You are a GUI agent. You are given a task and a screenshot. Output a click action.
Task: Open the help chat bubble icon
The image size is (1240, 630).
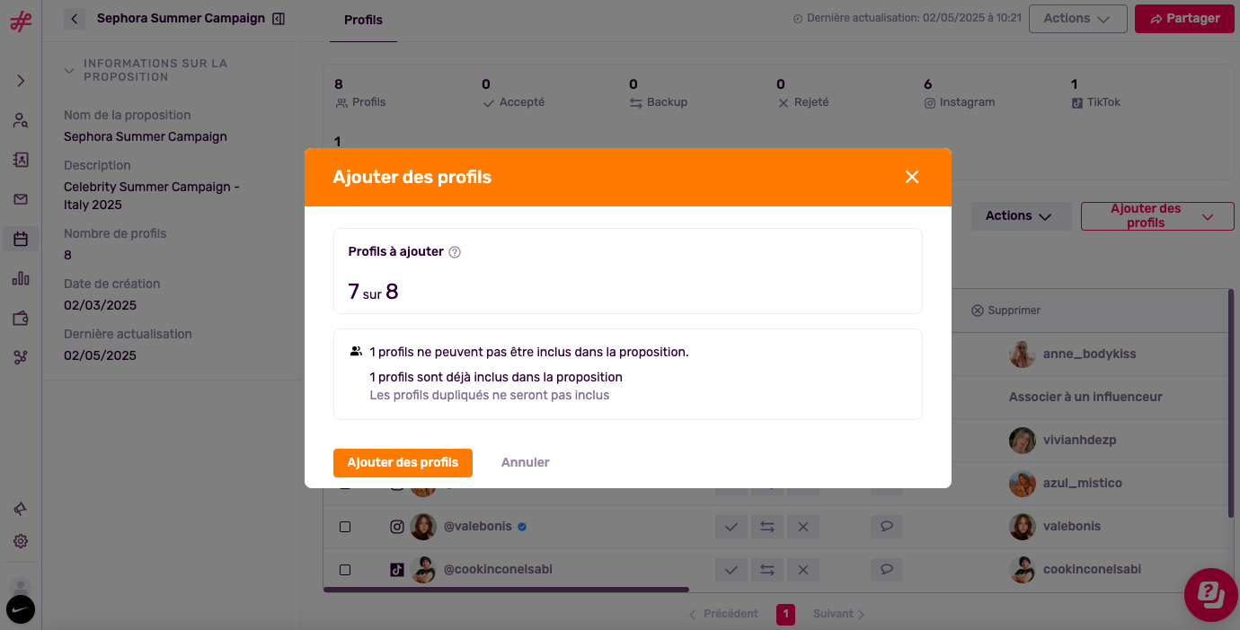(1210, 594)
